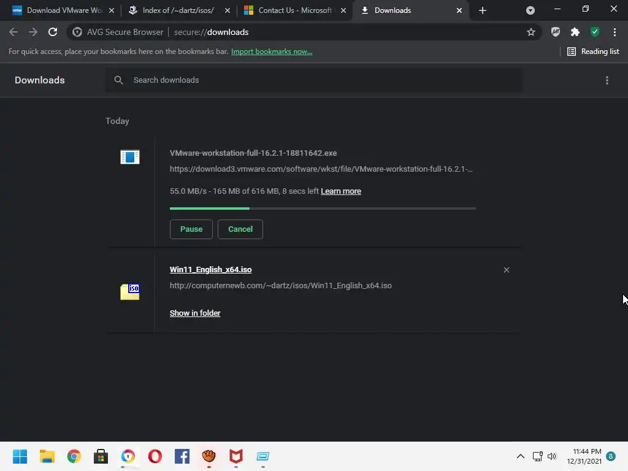628x471 pixels.
Task: Close the Download VMware Workstation tab
Action: pyautogui.click(x=112, y=10)
